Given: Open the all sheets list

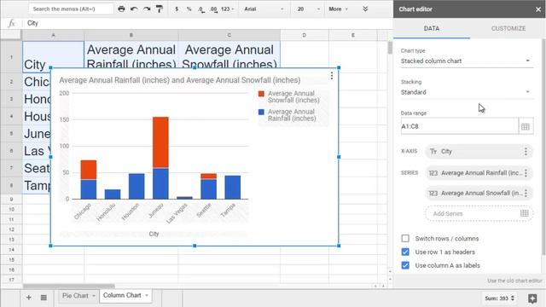Looking at the screenshot, I should pyautogui.click(x=44, y=298).
